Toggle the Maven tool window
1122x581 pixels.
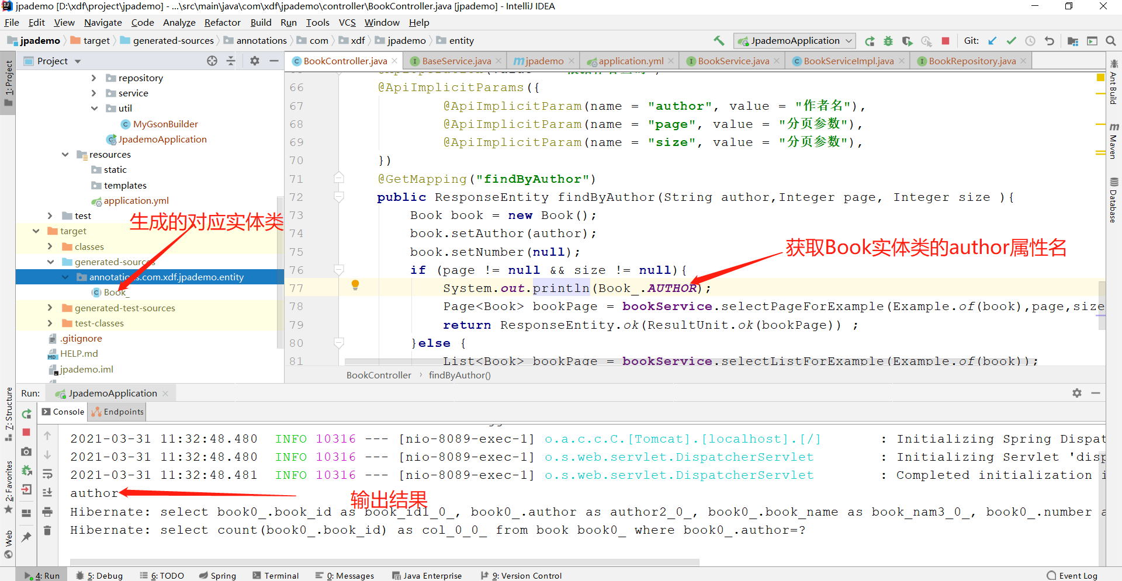pos(1114,141)
